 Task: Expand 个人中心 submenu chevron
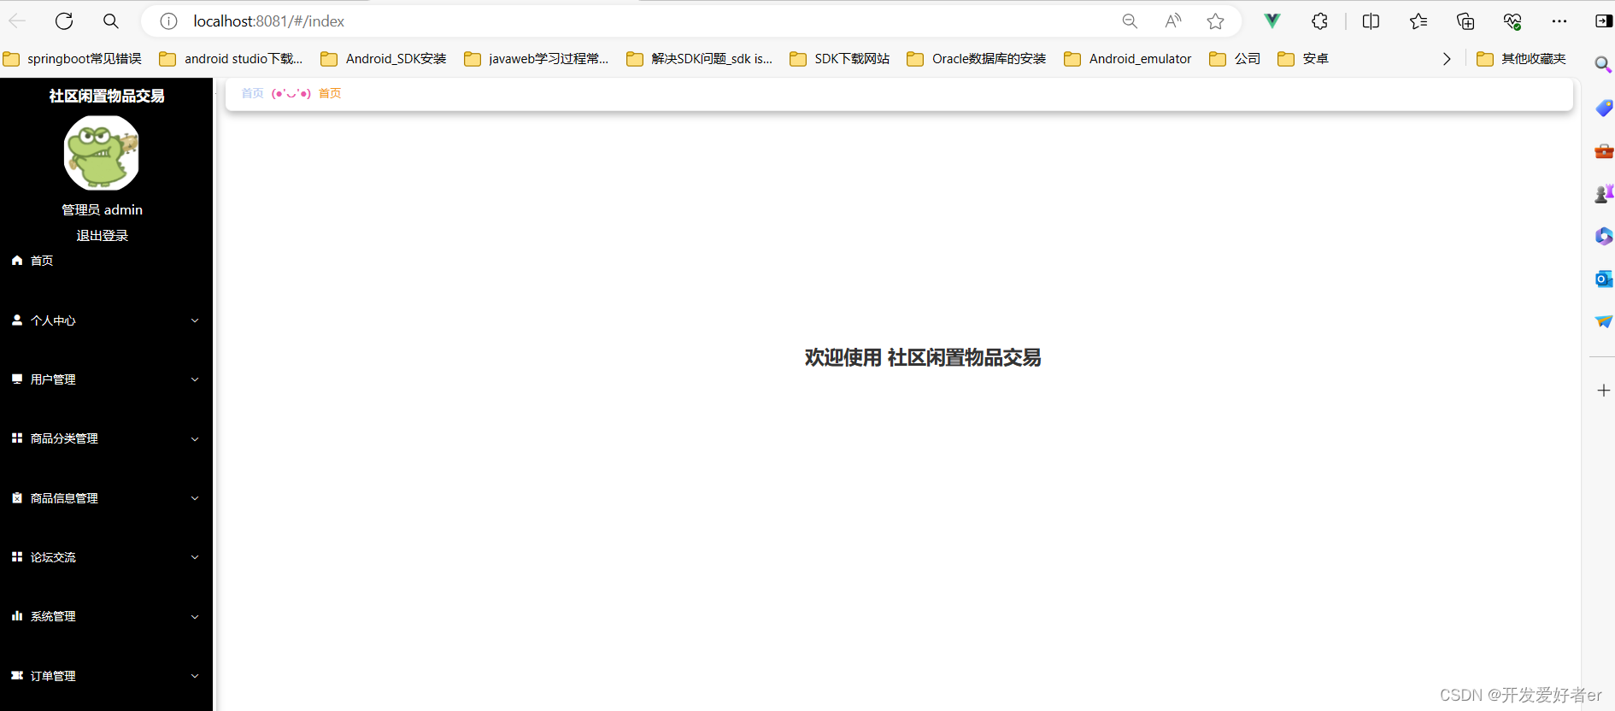tap(195, 320)
